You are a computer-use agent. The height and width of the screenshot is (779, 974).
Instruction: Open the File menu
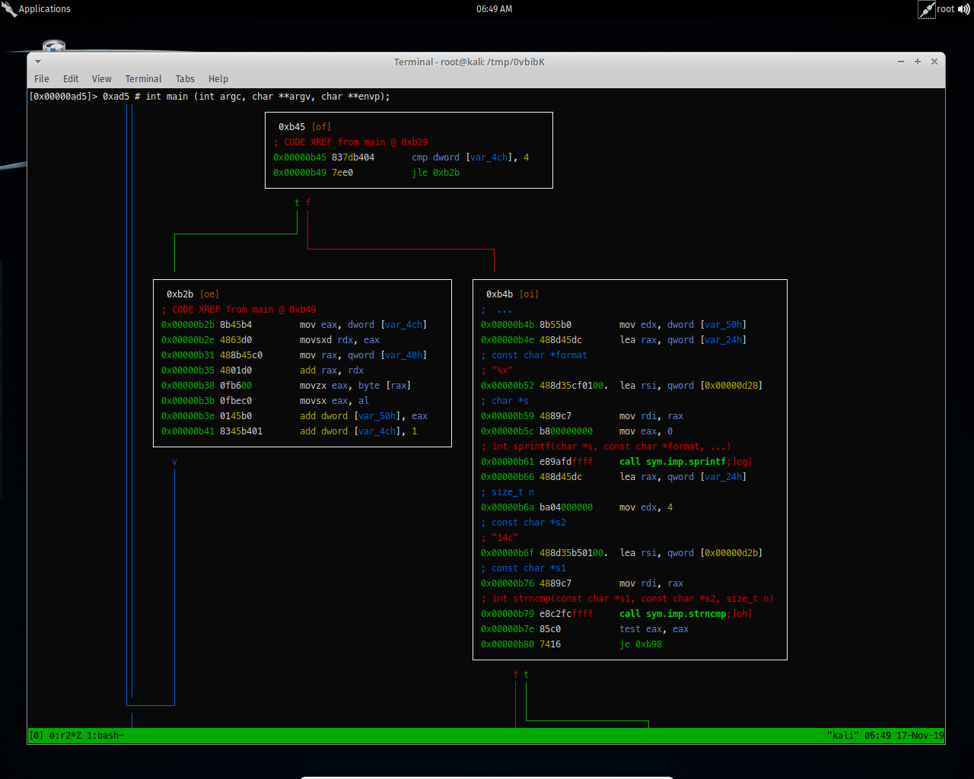[x=42, y=79]
